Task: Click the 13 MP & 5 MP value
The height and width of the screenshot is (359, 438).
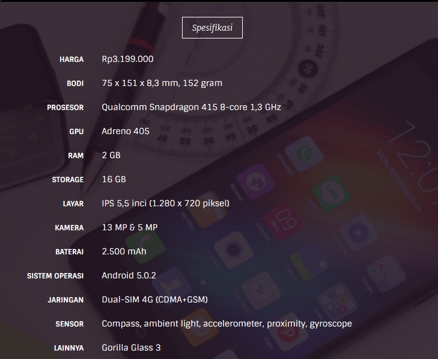Action: pos(130,227)
